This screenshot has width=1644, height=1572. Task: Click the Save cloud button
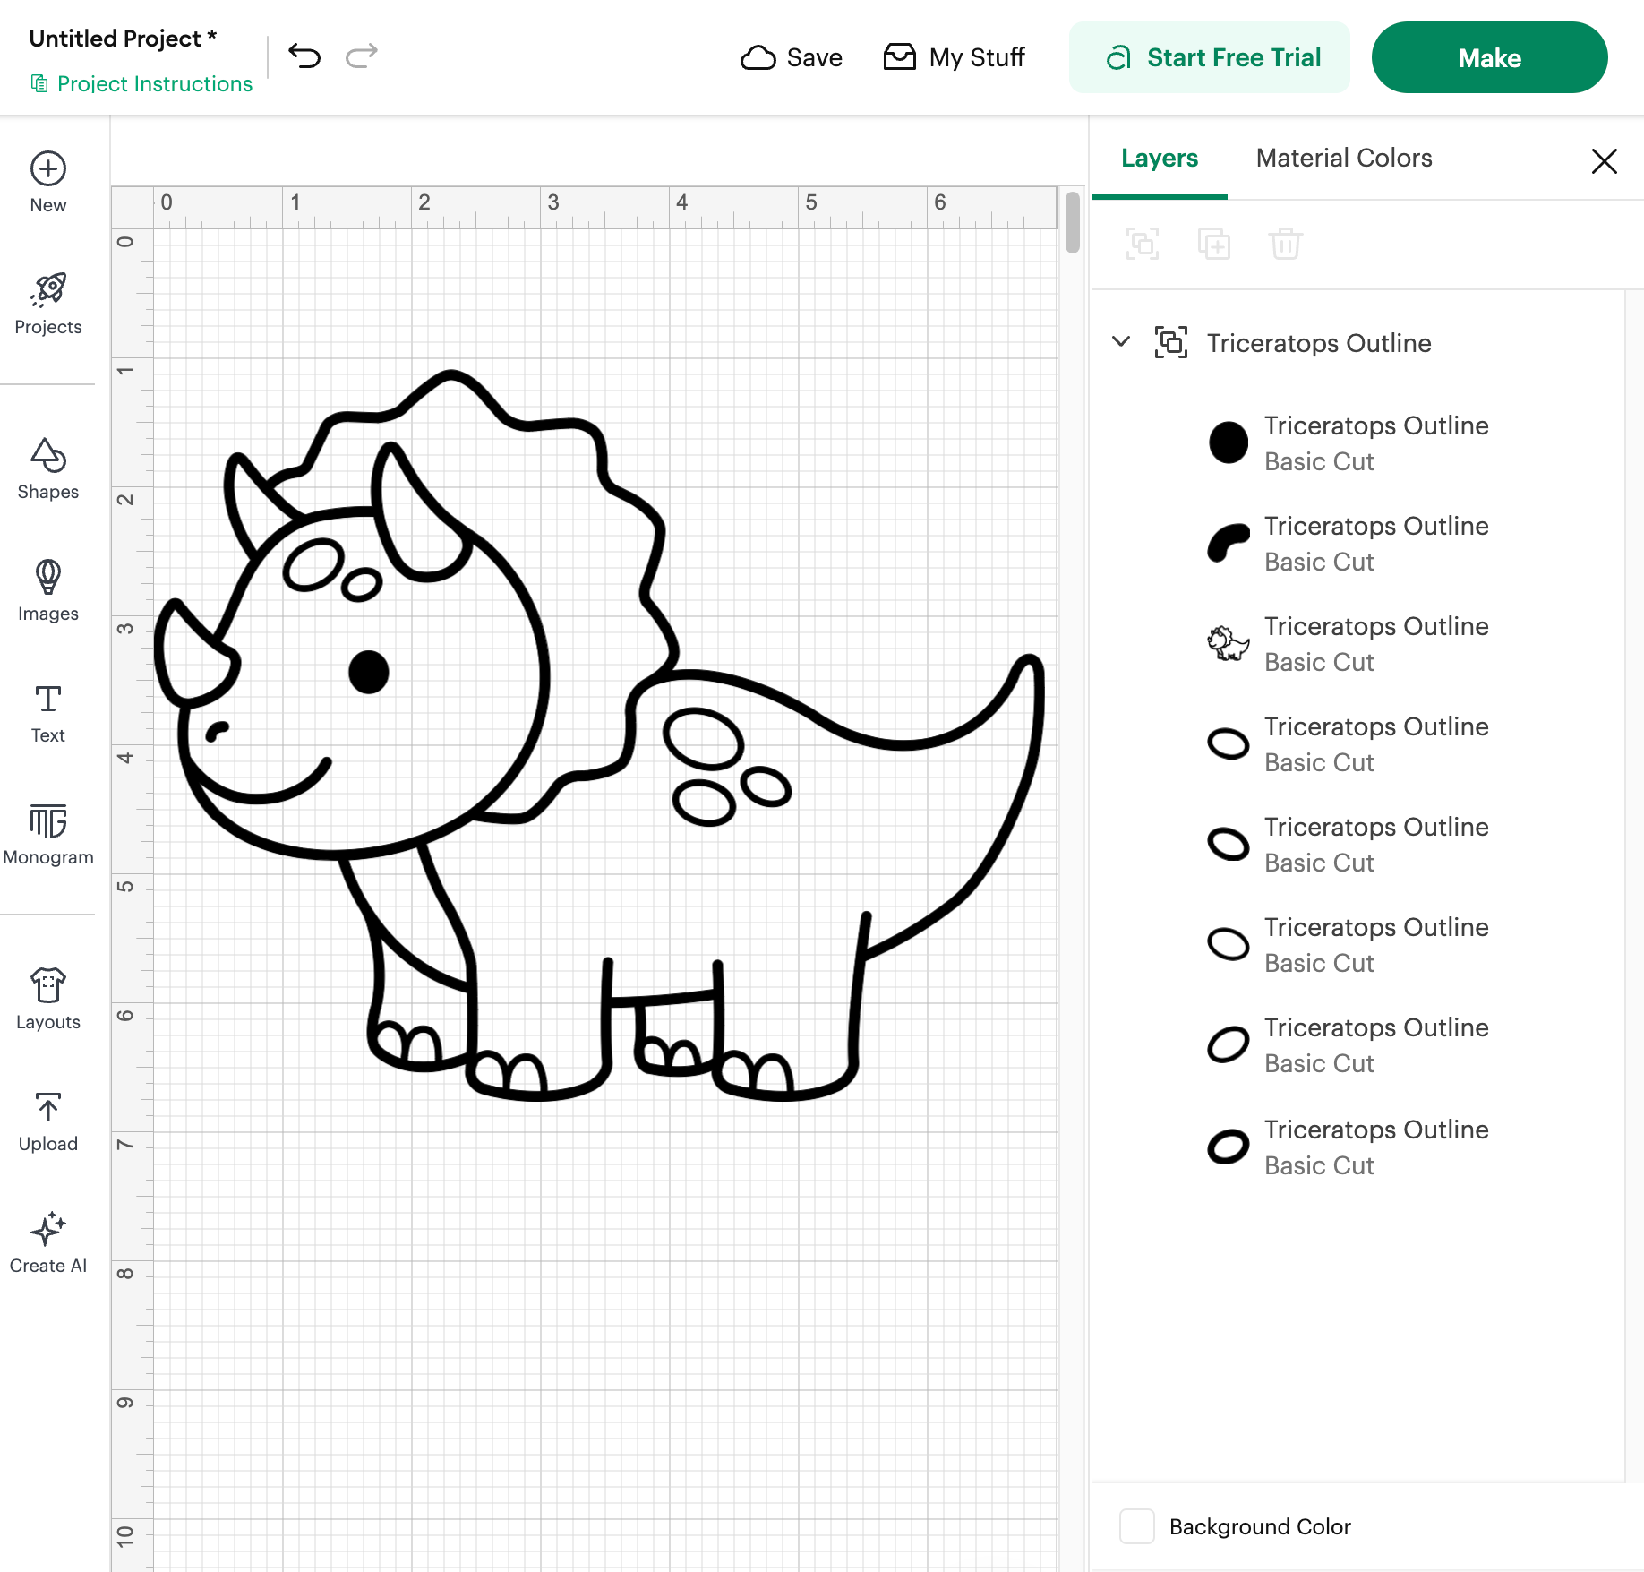click(792, 57)
